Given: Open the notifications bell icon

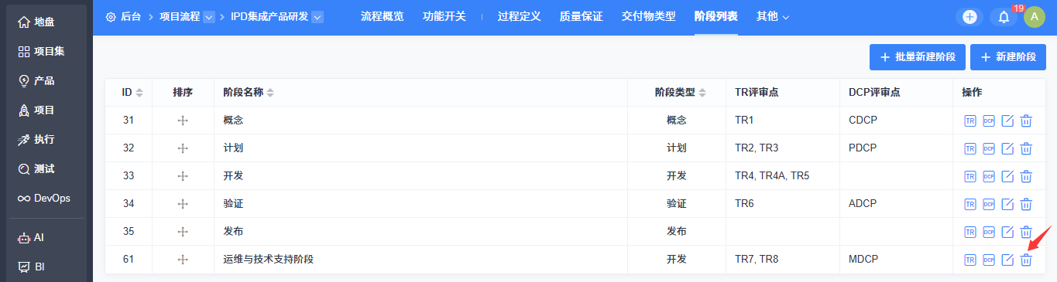Looking at the screenshot, I should point(1004,17).
